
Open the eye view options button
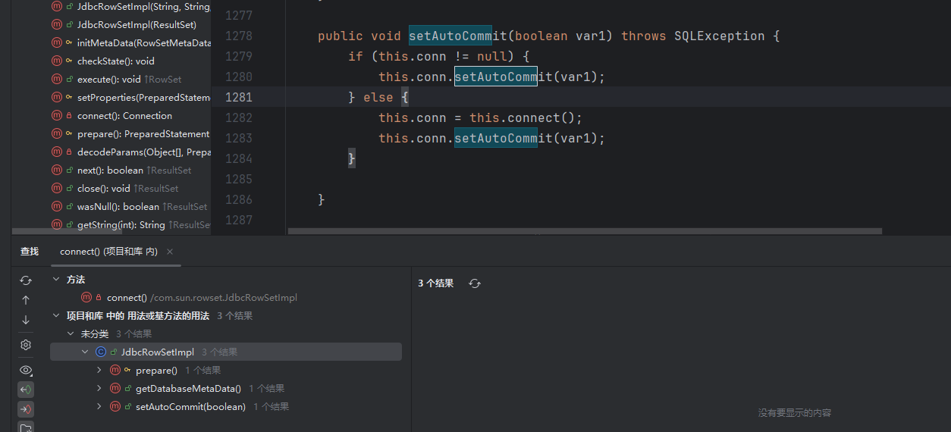[26, 370]
